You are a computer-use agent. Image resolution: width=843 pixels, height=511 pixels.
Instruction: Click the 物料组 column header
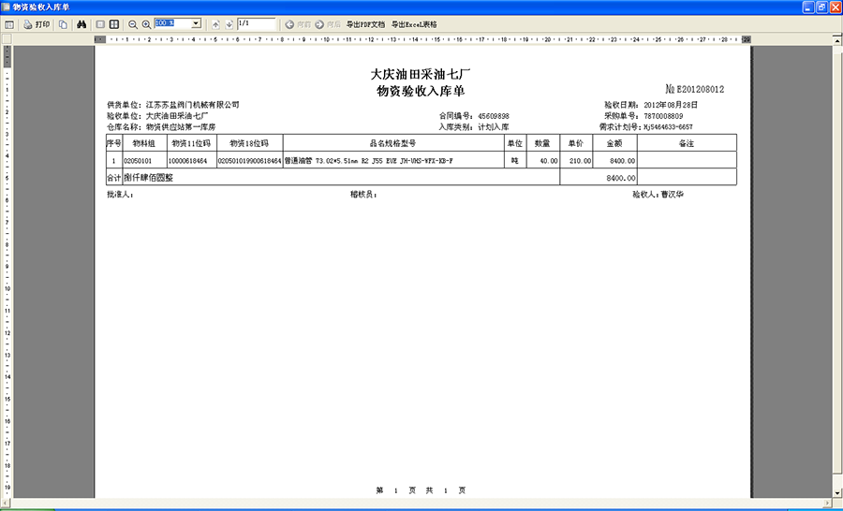coord(144,143)
